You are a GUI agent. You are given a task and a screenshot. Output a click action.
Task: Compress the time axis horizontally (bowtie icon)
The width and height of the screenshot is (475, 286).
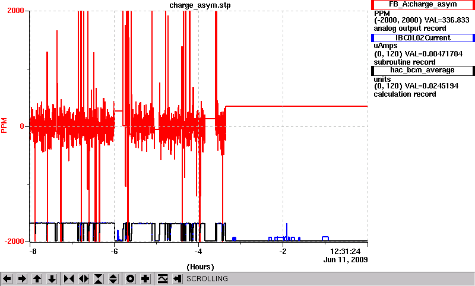point(69,279)
